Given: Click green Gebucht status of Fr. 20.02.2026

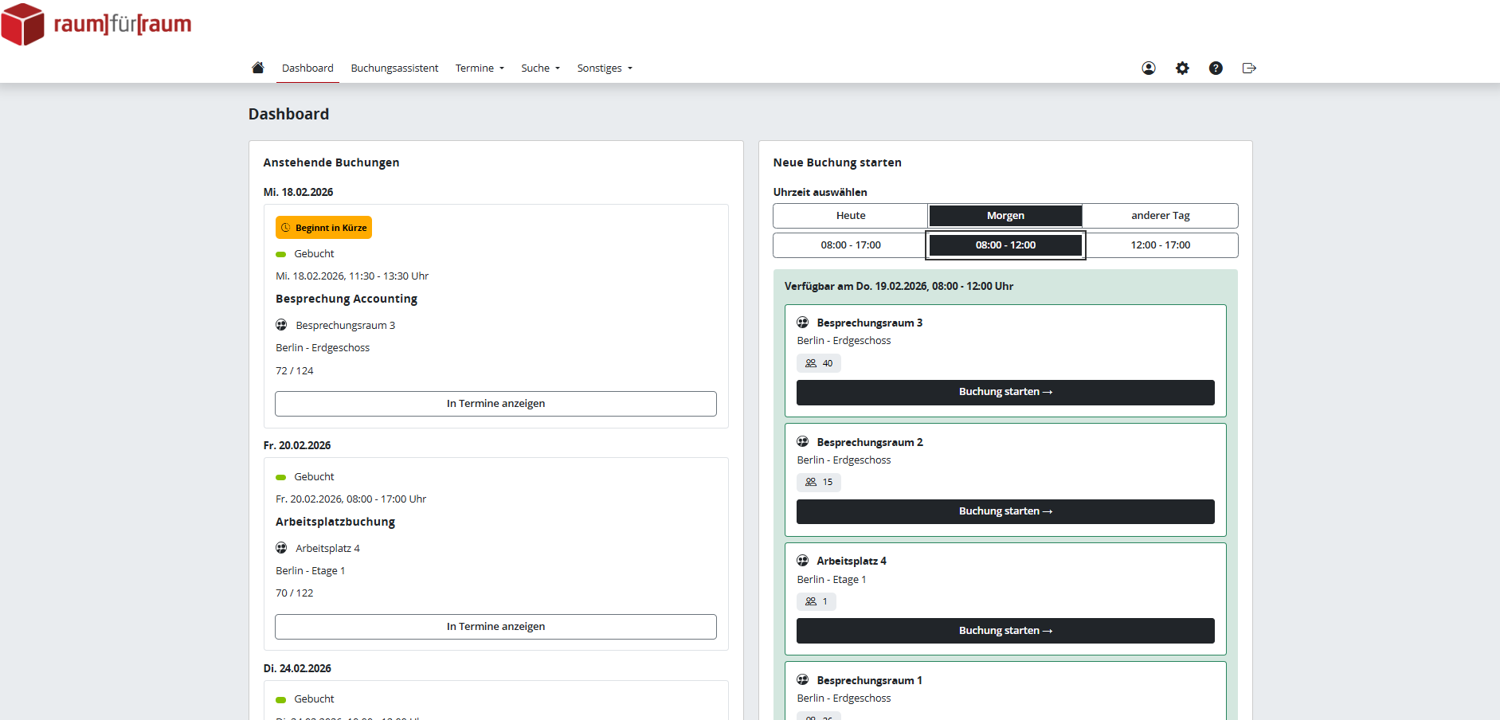Looking at the screenshot, I should point(305,477).
